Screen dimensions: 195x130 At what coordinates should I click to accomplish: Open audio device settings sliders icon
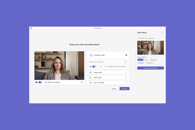[125, 62]
